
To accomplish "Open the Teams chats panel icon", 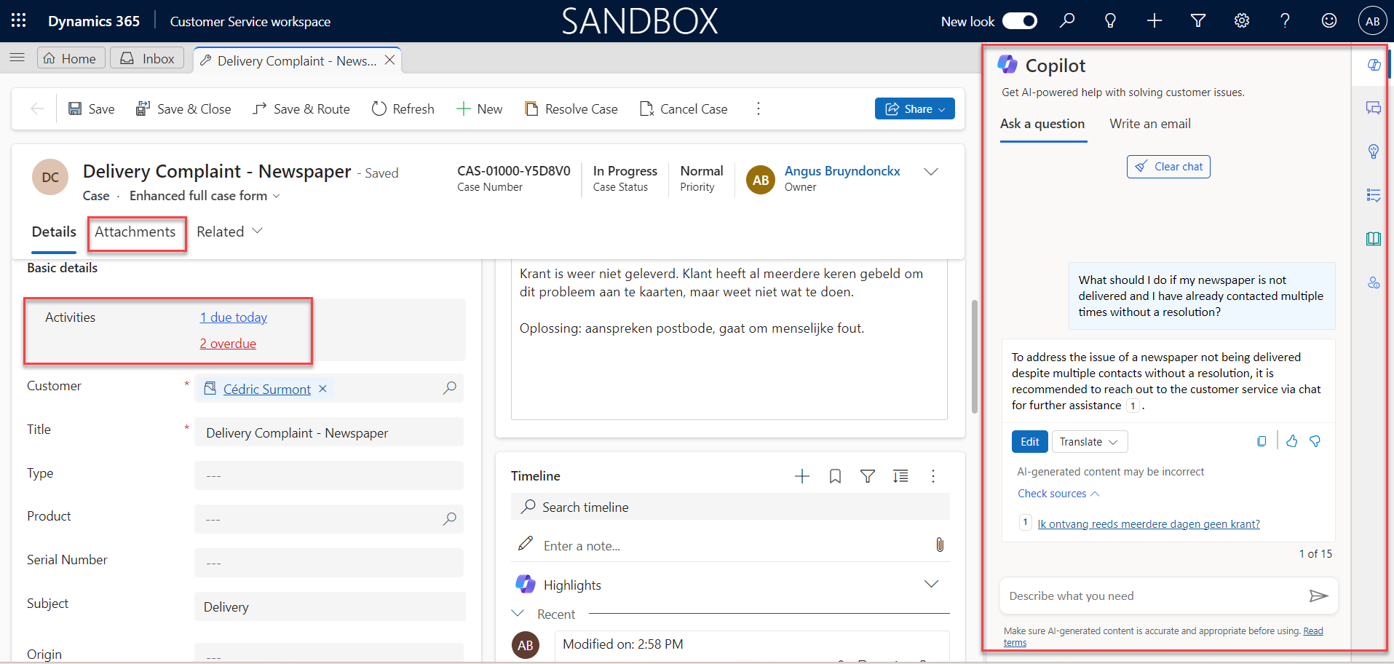I will [x=1374, y=108].
